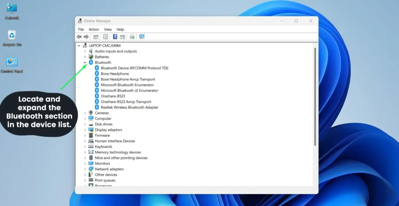
Task: Open the Network desktop icon
Action: (12, 11)
